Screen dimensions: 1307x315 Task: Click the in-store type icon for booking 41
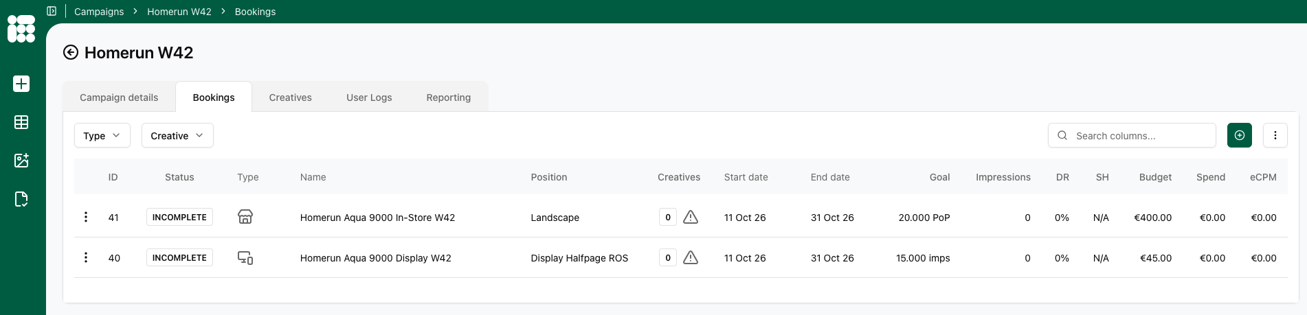[245, 217]
